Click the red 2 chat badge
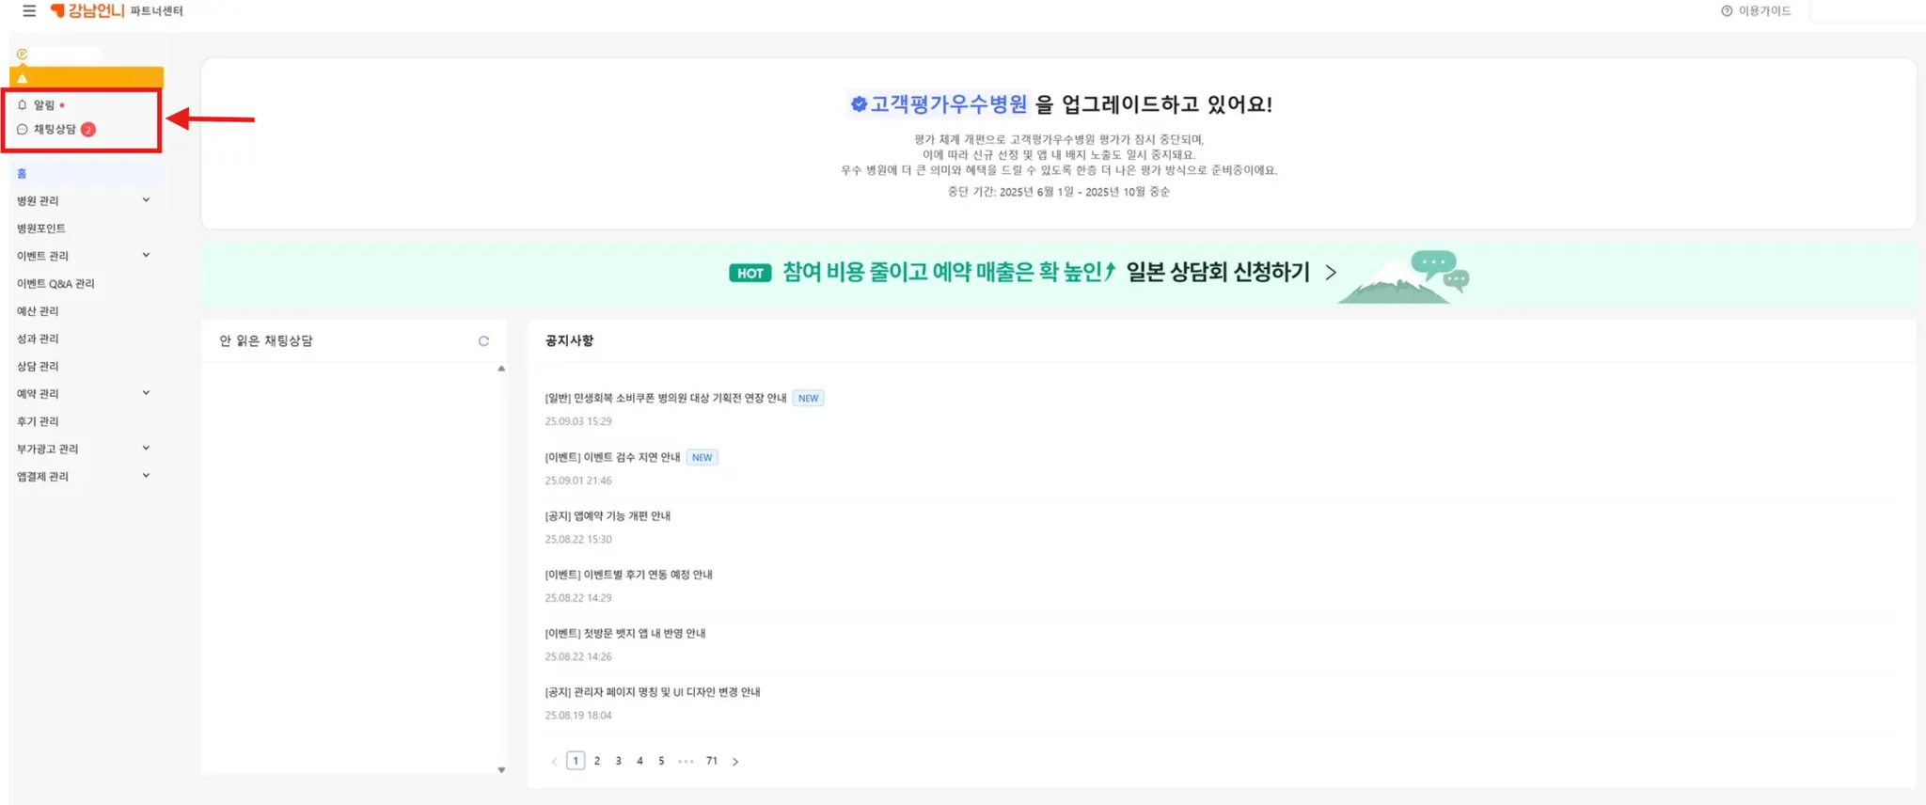This screenshot has width=1926, height=805. coord(88,130)
